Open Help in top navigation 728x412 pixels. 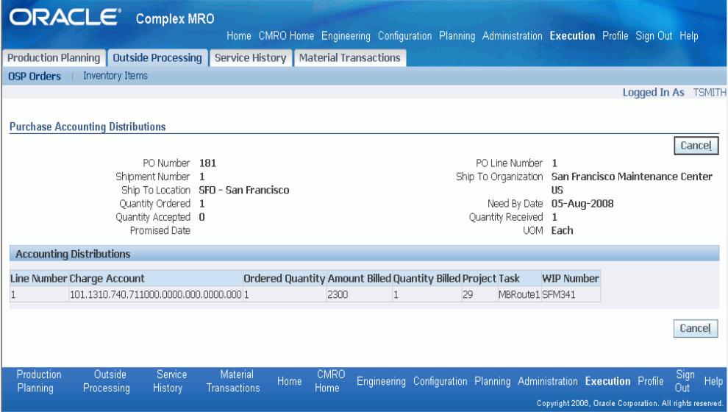click(x=688, y=36)
